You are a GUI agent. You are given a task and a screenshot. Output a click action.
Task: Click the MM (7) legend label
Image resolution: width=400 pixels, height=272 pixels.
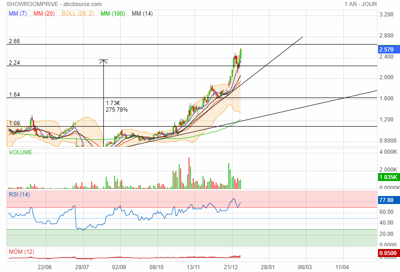point(18,14)
